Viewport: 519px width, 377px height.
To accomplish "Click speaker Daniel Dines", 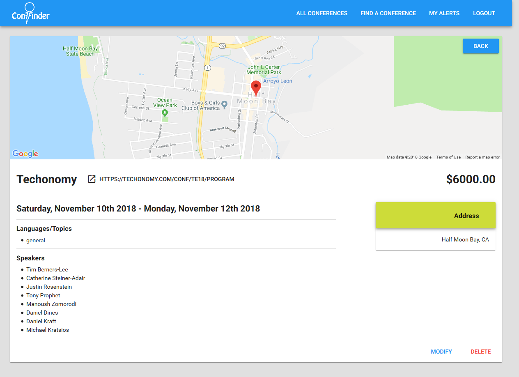I will [42, 313].
